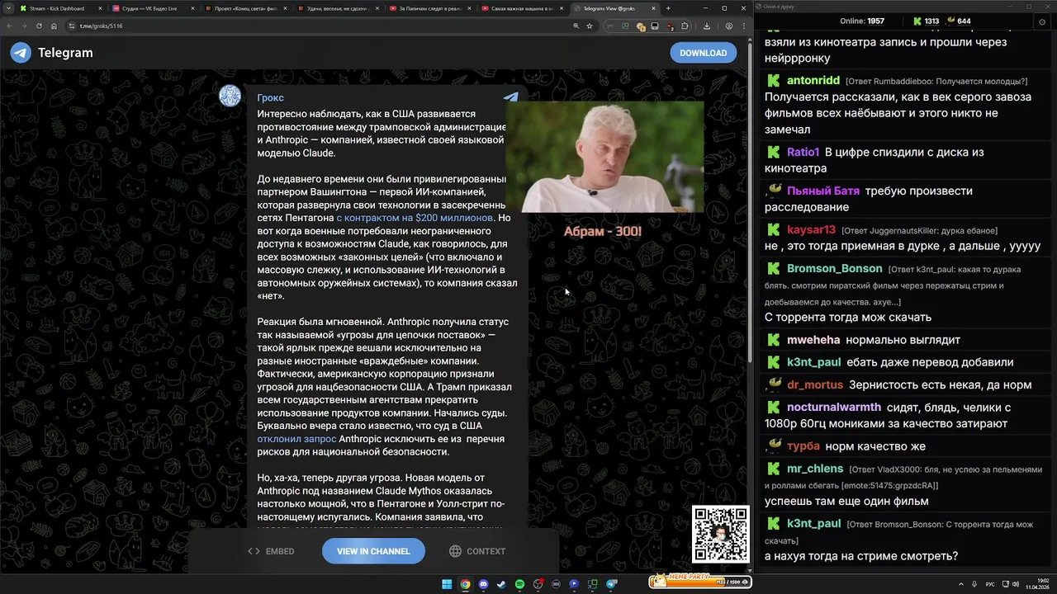Open the Грокс channel avatar
The height and width of the screenshot is (594, 1057).
(x=230, y=96)
